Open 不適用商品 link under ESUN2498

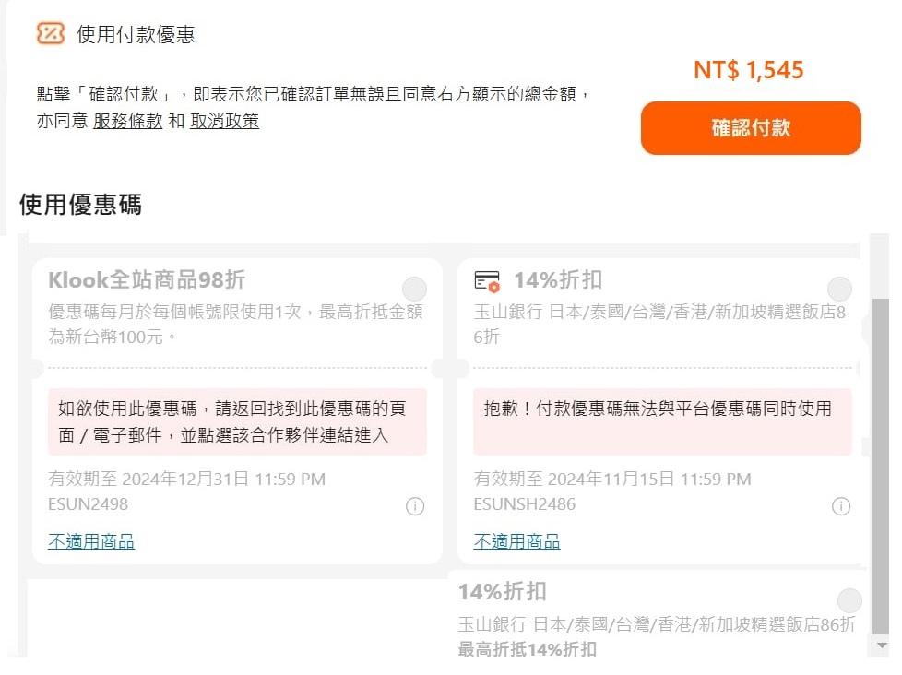[x=91, y=541]
